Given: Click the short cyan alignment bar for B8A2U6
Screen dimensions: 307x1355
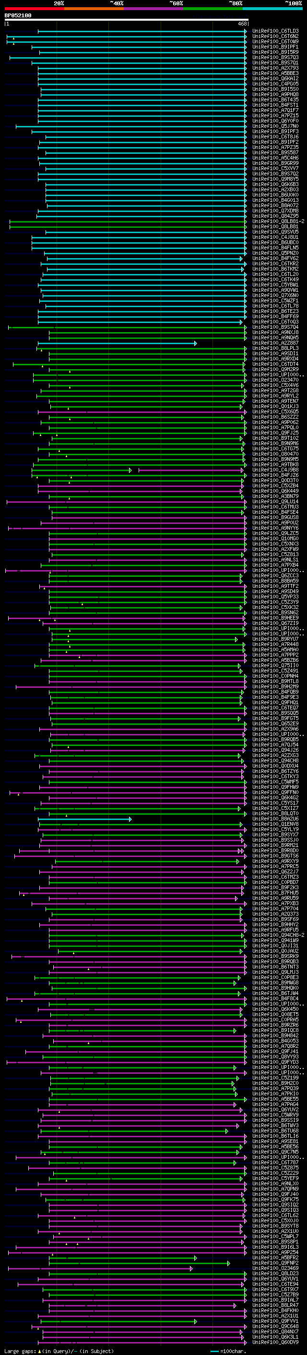Looking at the screenshot, I should click(84, 819).
